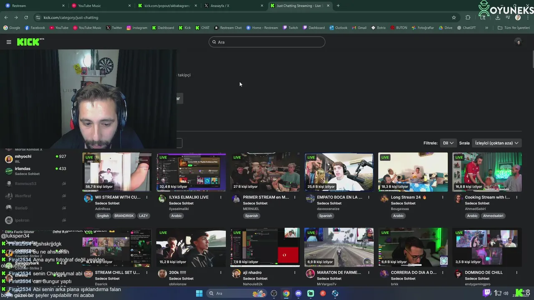
Task: Open options for EMPATO BOCA EN LA card
Action: [369, 197]
